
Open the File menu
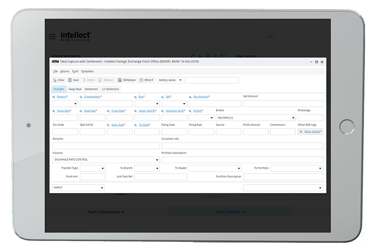click(x=55, y=71)
